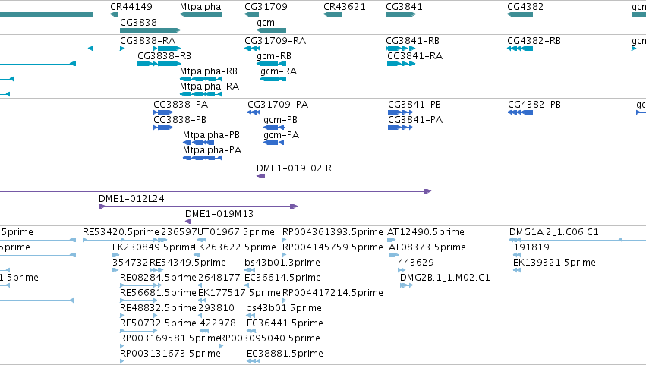Click EST bs43b01.5prime
This screenshot has width=646, height=365.
click(x=284, y=309)
